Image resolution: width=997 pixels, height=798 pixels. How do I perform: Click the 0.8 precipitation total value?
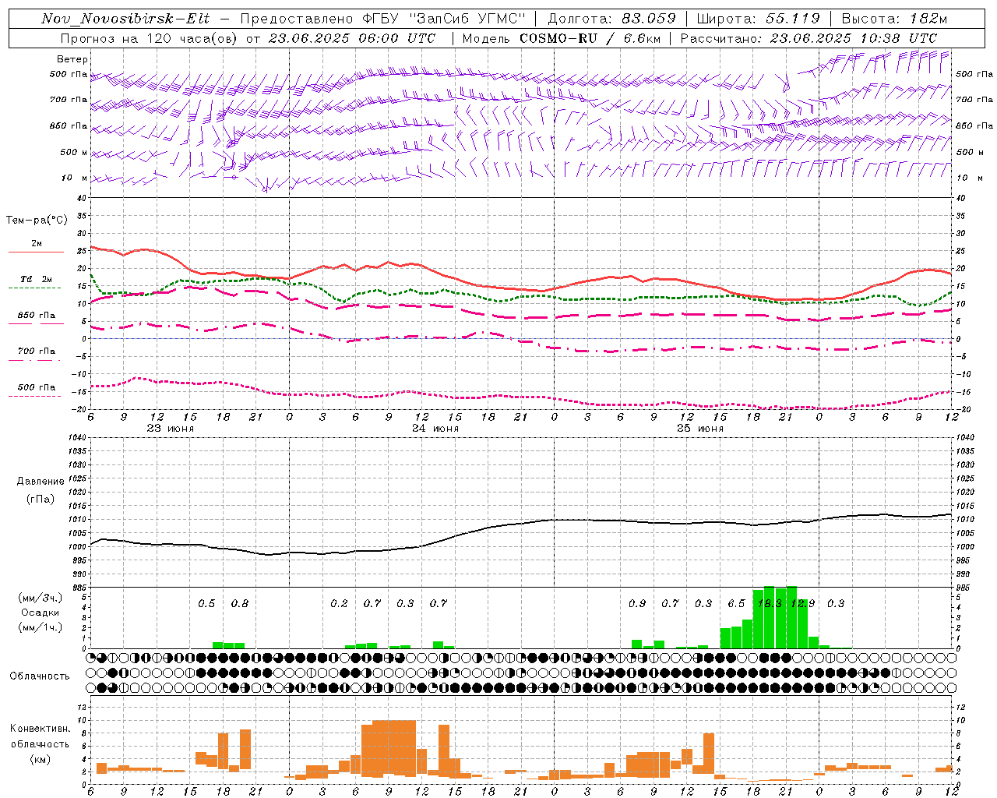(x=240, y=603)
